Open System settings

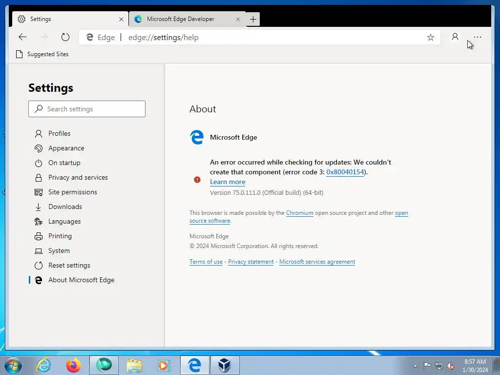coord(59,250)
